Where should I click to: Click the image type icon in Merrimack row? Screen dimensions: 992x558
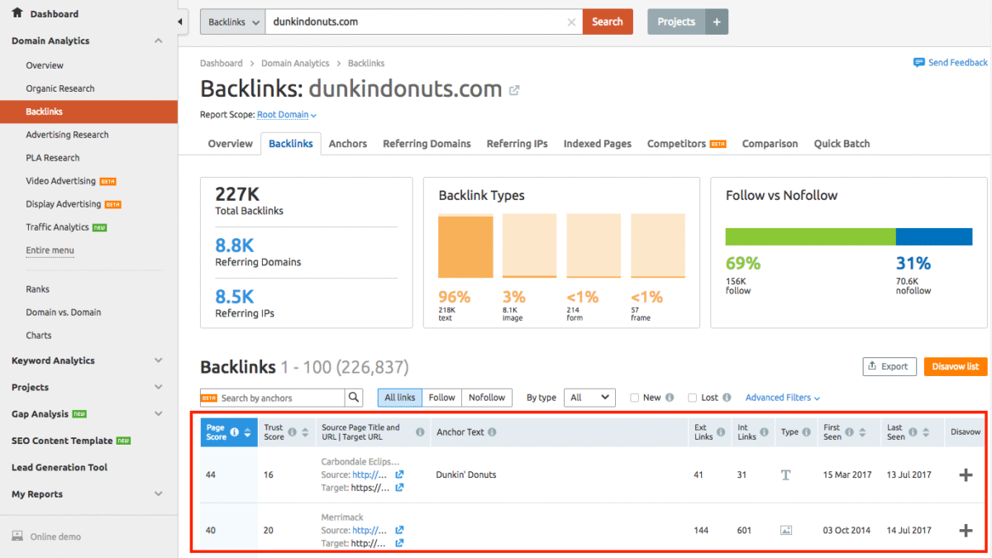tap(785, 530)
